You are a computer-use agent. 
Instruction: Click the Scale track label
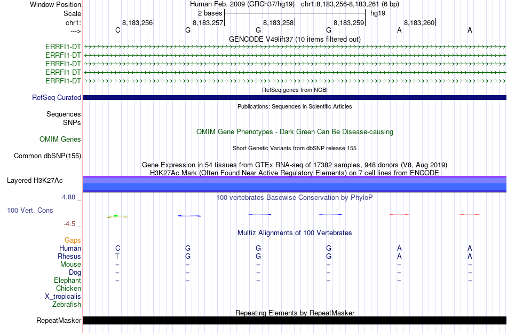tap(72, 13)
